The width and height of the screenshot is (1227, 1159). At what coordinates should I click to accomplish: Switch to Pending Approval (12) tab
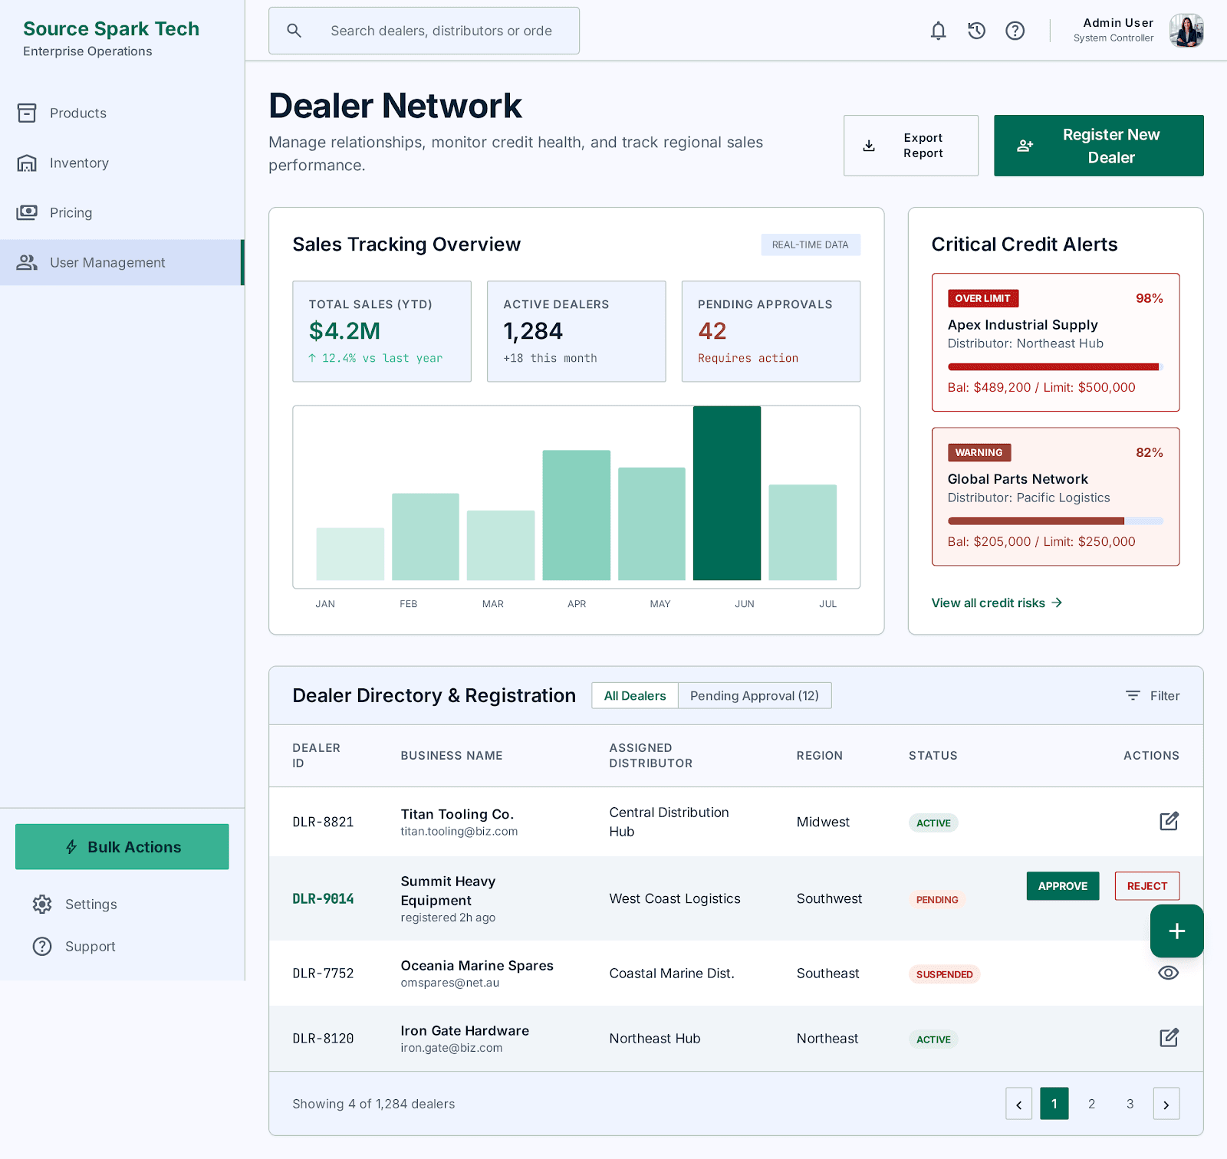pyautogui.click(x=755, y=695)
